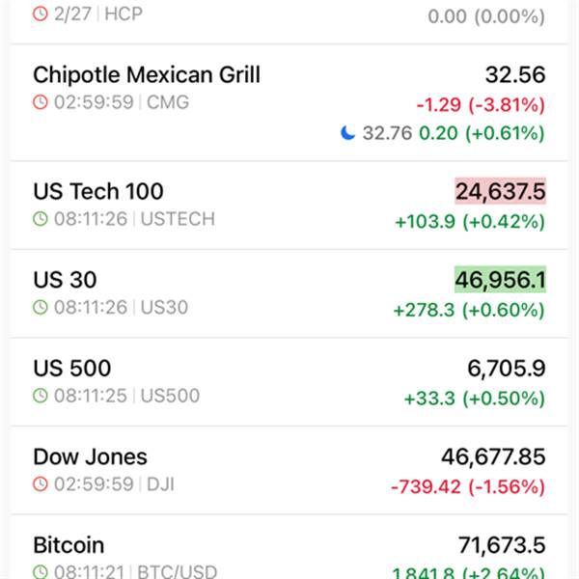Viewport: 579px width, 579px height.
Task: Select the US 30 index row
Action: click(x=65, y=280)
